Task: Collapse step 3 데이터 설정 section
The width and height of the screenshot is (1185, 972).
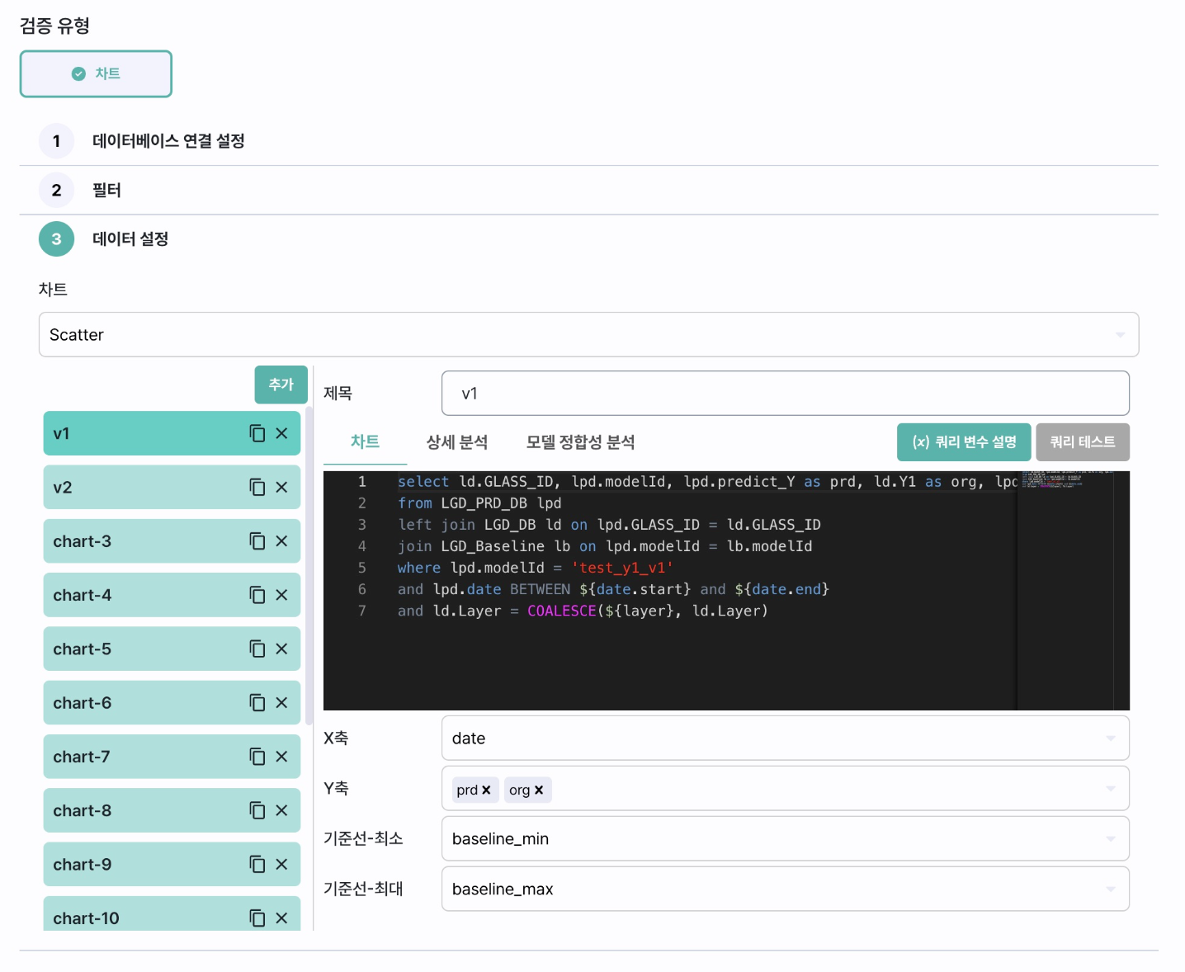Action: point(588,239)
